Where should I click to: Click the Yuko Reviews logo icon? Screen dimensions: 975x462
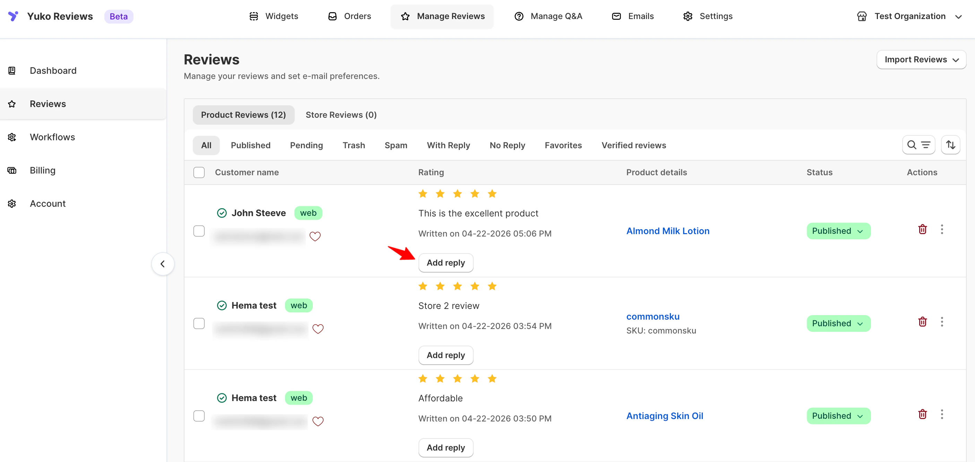pos(13,16)
